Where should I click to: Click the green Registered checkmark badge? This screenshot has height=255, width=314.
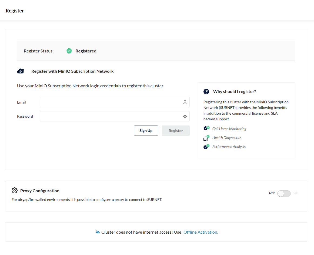69,51
